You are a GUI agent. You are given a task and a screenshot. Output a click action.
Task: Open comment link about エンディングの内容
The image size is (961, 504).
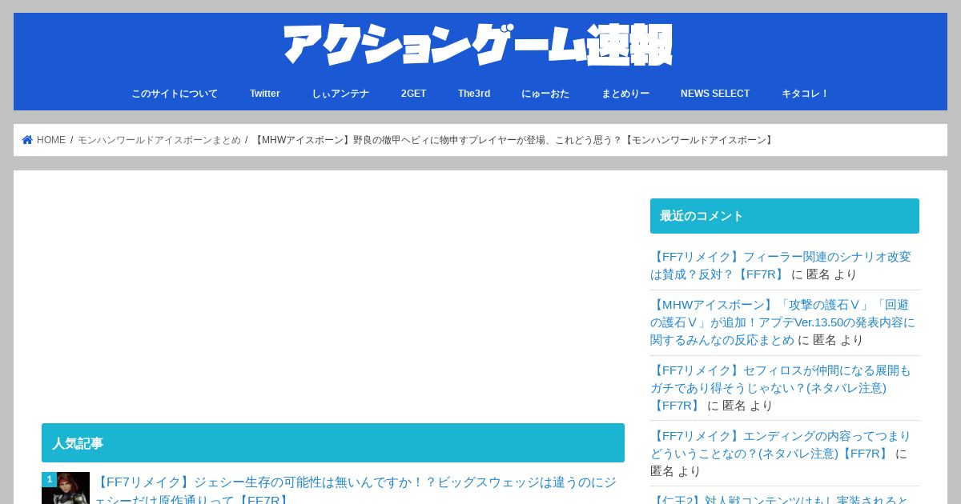tap(781, 445)
